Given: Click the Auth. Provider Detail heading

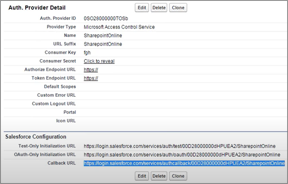Looking at the screenshot, I should pyautogui.click(x=37, y=8).
